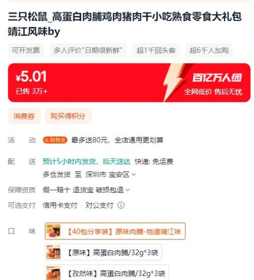Open the 消费券 coupon tag
This screenshot has width=254, height=280.
[24, 116]
